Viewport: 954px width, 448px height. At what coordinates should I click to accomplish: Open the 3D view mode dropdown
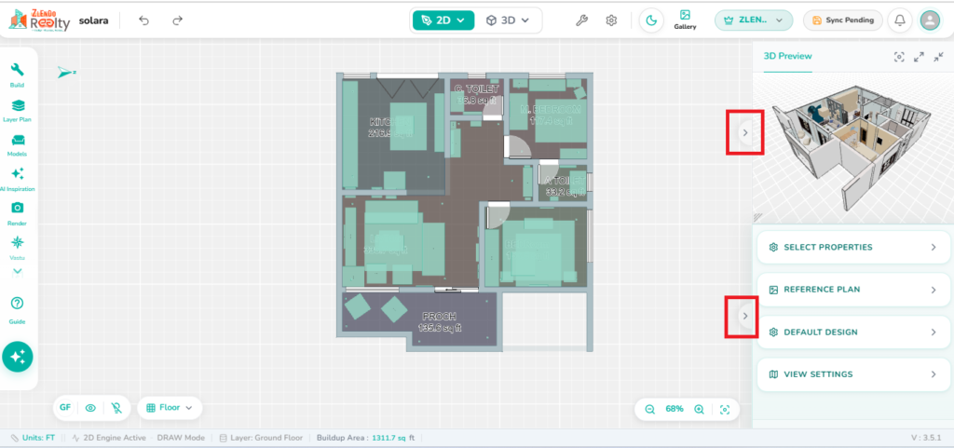[x=508, y=20]
